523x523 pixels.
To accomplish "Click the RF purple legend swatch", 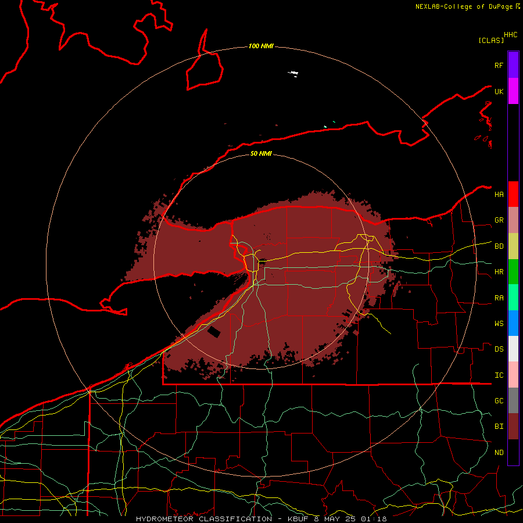I will pos(513,65).
